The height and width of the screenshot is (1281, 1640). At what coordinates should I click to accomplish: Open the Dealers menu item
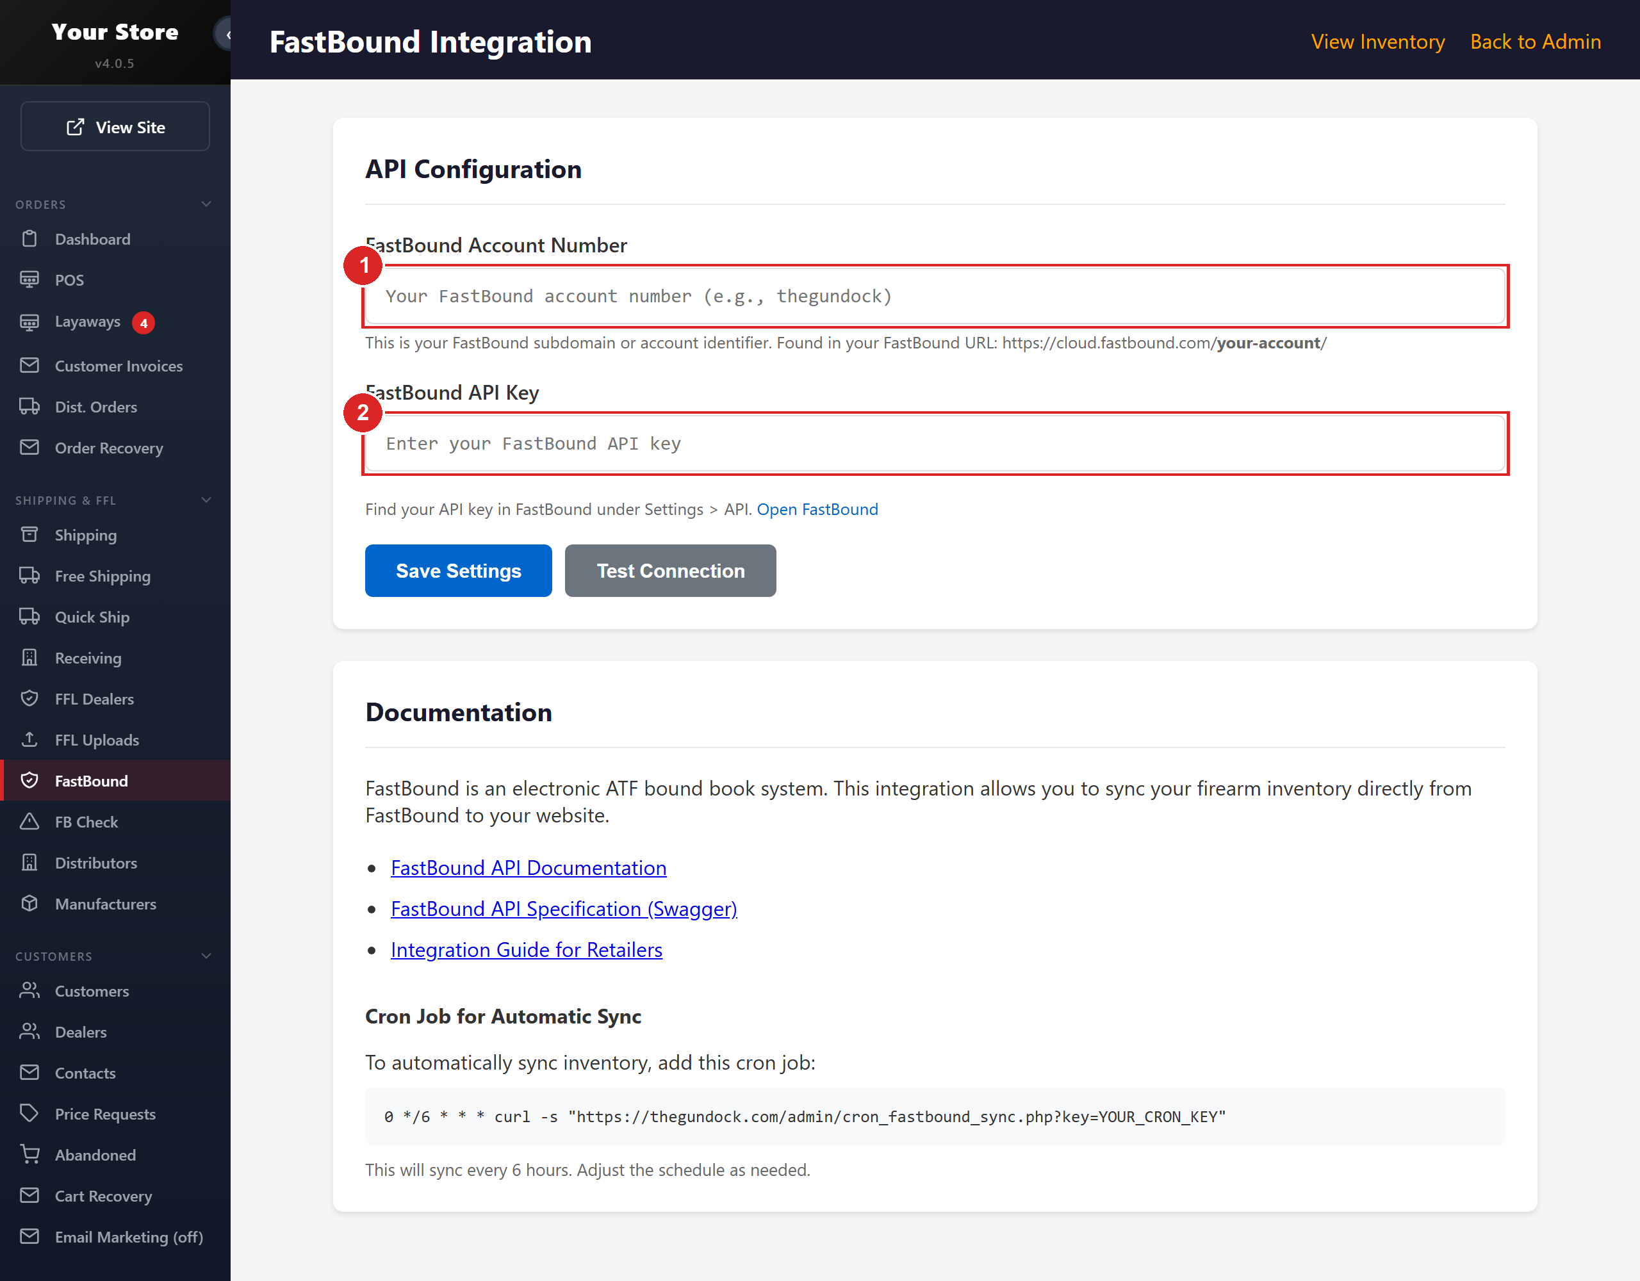(x=116, y=1032)
